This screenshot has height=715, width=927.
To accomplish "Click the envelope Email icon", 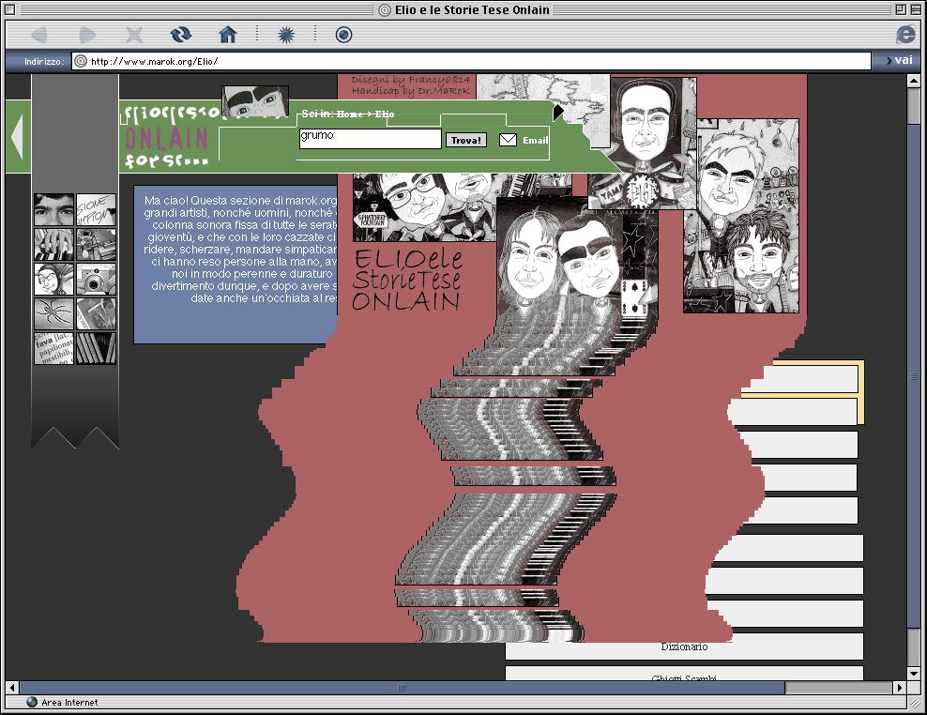I will (508, 140).
